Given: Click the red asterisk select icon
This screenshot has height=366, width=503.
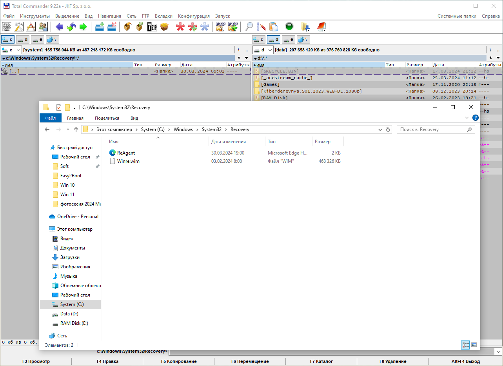Looking at the screenshot, I should pos(180,27).
